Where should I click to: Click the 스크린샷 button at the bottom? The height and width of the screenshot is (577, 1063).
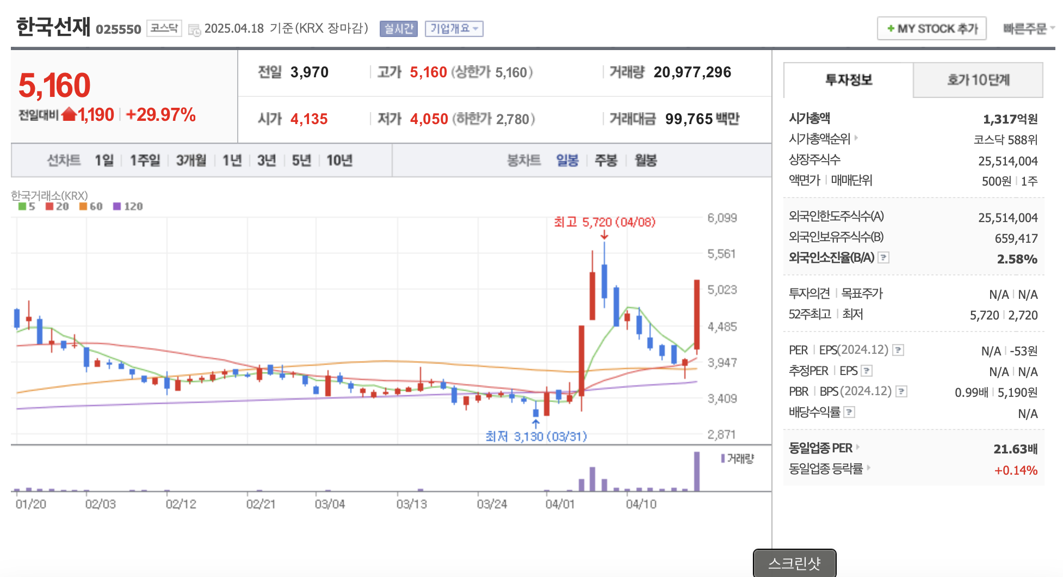click(x=794, y=563)
